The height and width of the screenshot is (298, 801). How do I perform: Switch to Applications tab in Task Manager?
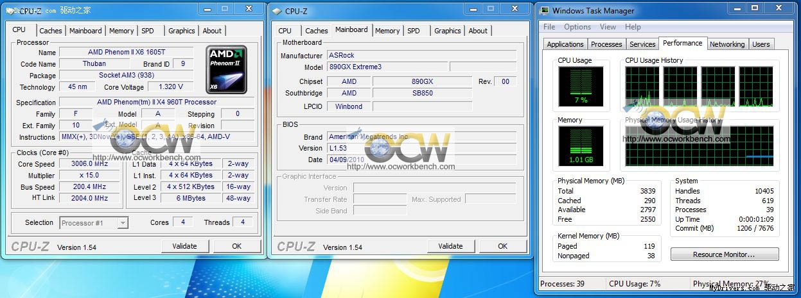(x=565, y=44)
